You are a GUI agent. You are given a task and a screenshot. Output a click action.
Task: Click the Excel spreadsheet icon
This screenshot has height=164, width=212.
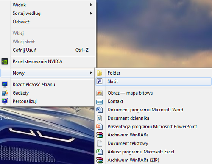pos(100,152)
